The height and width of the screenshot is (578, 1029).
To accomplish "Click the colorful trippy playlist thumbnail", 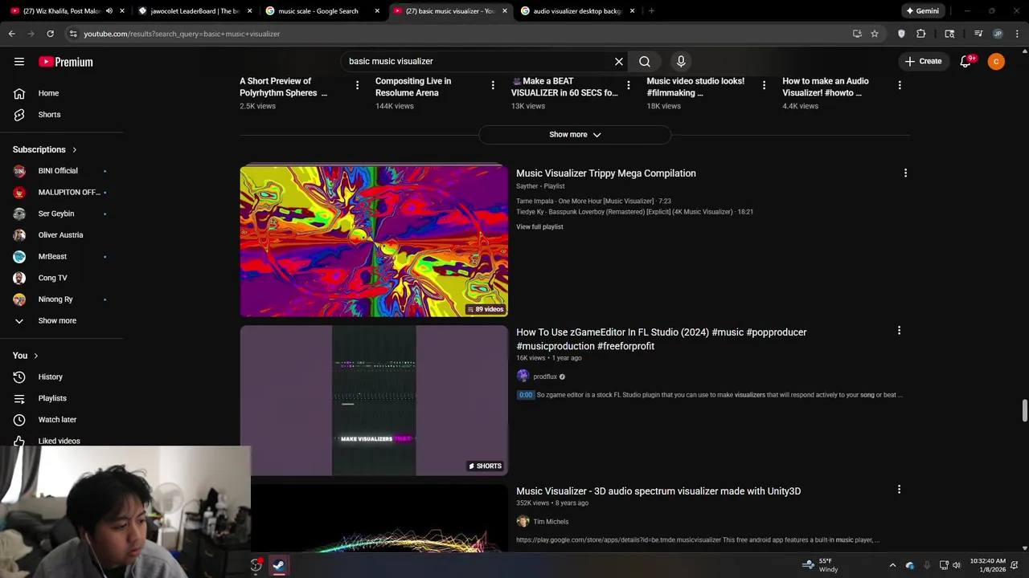I will tap(374, 241).
